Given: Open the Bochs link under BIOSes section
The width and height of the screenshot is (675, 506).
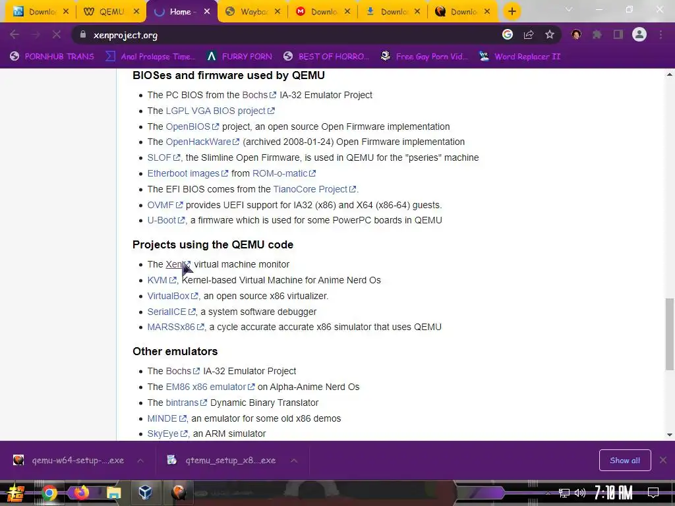Looking at the screenshot, I should coord(259,95).
